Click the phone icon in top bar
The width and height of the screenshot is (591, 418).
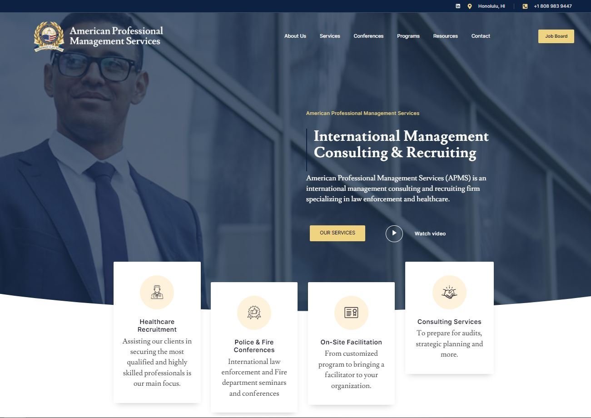click(525, 6)
